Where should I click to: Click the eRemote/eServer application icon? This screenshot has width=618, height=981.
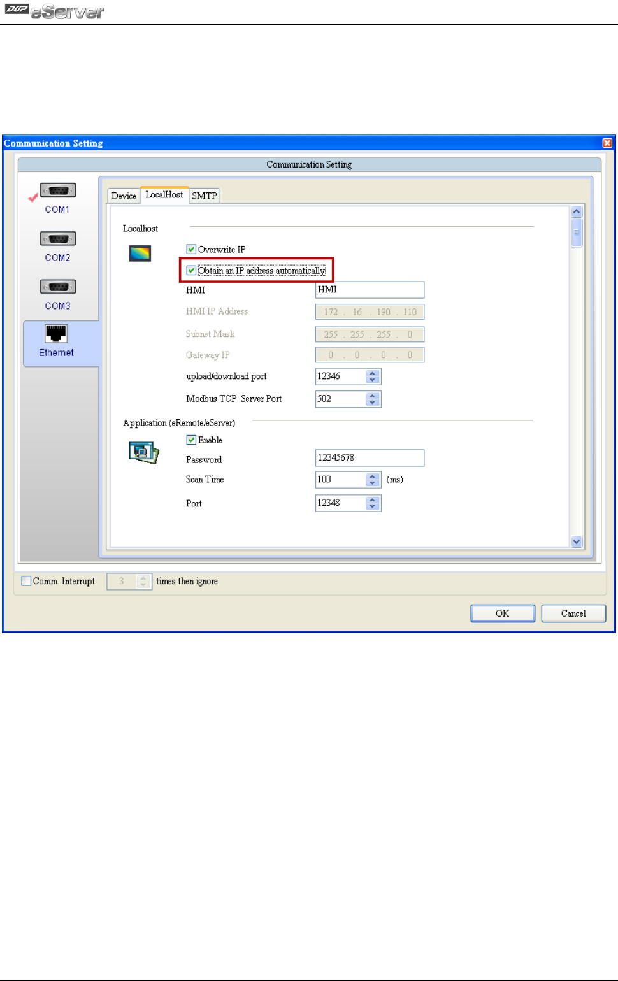(x=143, y=452)
